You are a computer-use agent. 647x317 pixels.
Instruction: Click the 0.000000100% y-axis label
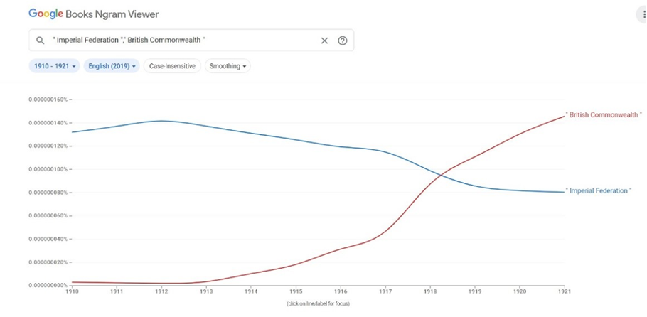click(x=48, y=169)
